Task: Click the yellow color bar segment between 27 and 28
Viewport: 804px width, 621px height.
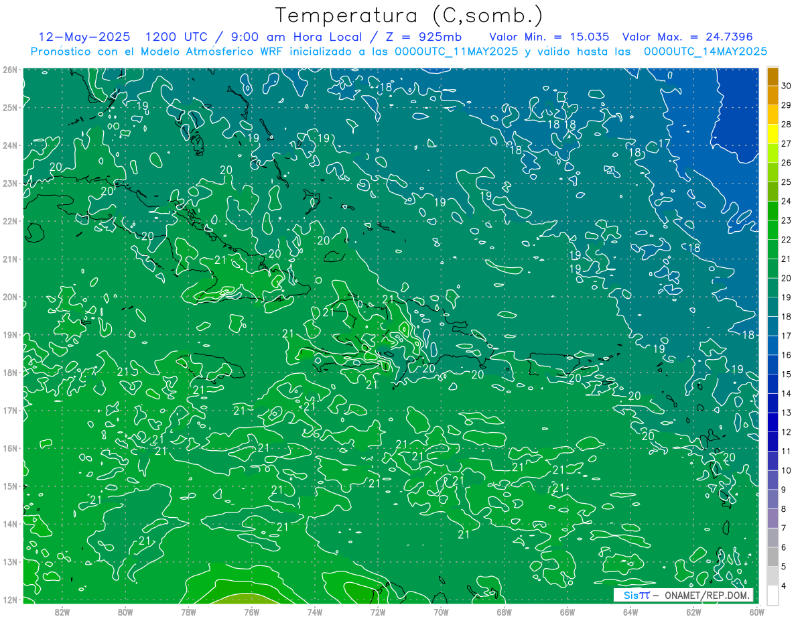Action: click(773, 134)
